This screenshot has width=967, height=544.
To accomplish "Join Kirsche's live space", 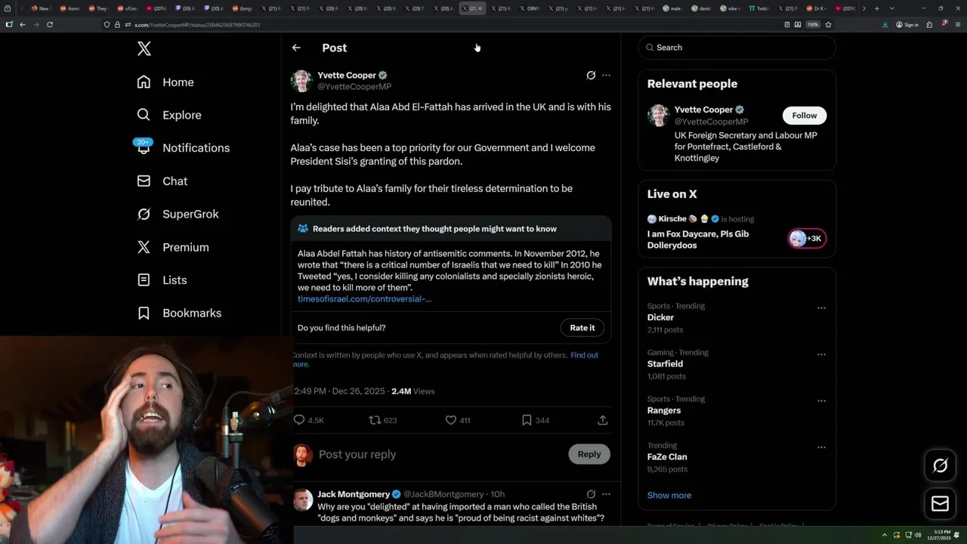I will [x=698, y=240].
